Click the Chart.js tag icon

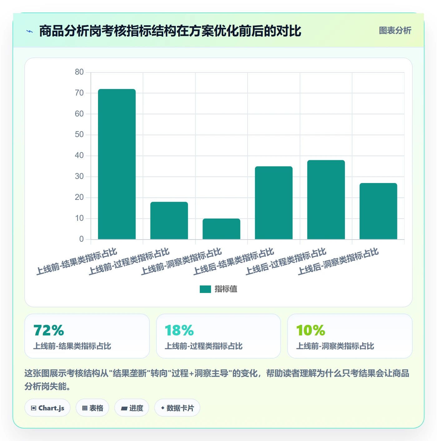(34, 408)
